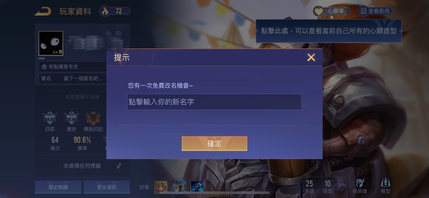Confirm with the 確定 button

click(x=214, y=144)
